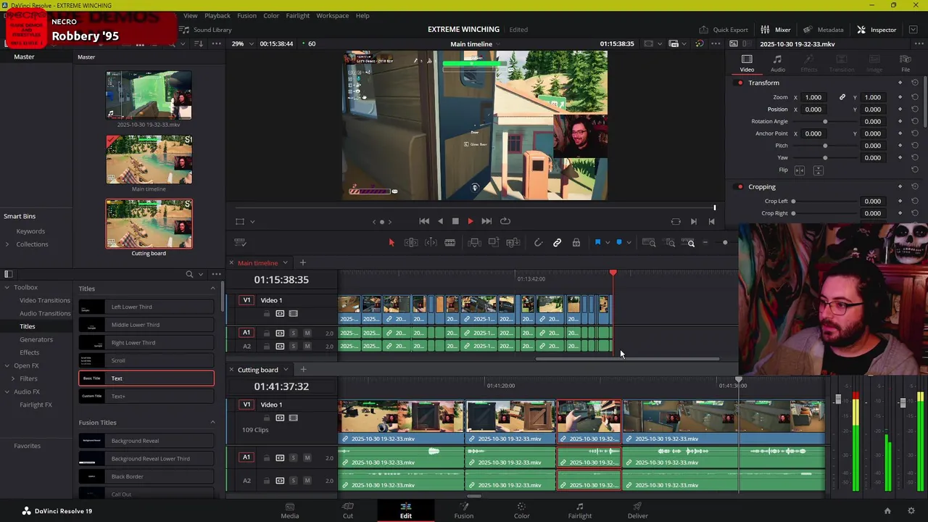
Task: Solo A2 track in Cutting board timeline
Action: pyautogui.click(x=293, y=481)
